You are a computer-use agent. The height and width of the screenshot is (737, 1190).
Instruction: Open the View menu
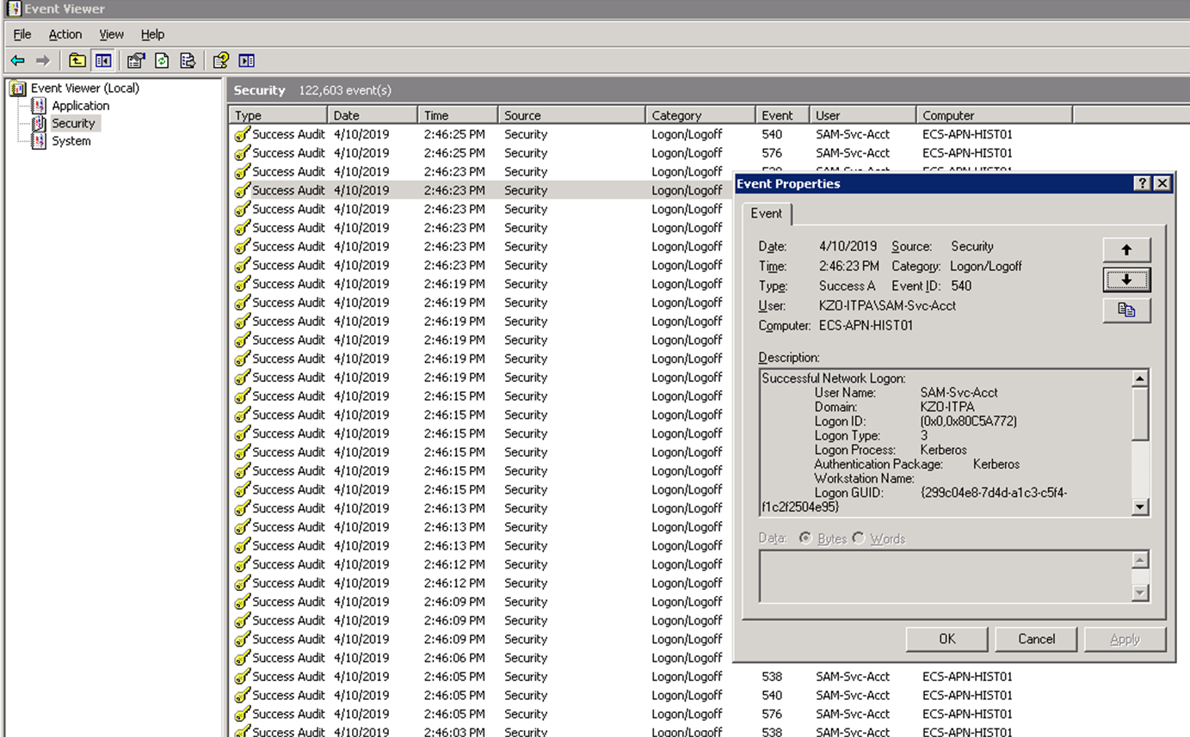point(111,34)
